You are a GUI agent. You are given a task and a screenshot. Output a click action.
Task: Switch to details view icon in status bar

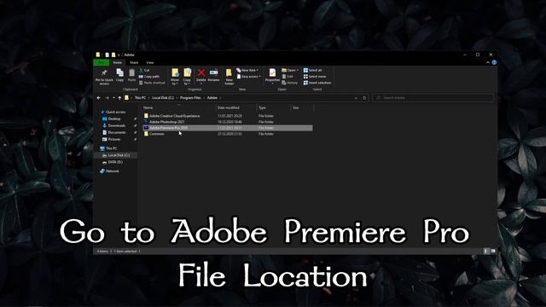[x=486, y=251]
